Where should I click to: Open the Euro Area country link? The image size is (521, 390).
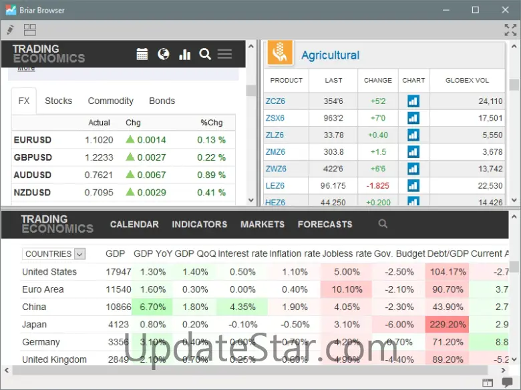click(43, 289)
